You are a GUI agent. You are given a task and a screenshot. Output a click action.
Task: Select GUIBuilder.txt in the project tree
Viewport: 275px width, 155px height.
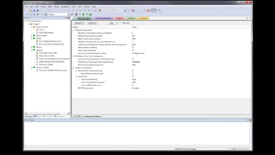52,62
